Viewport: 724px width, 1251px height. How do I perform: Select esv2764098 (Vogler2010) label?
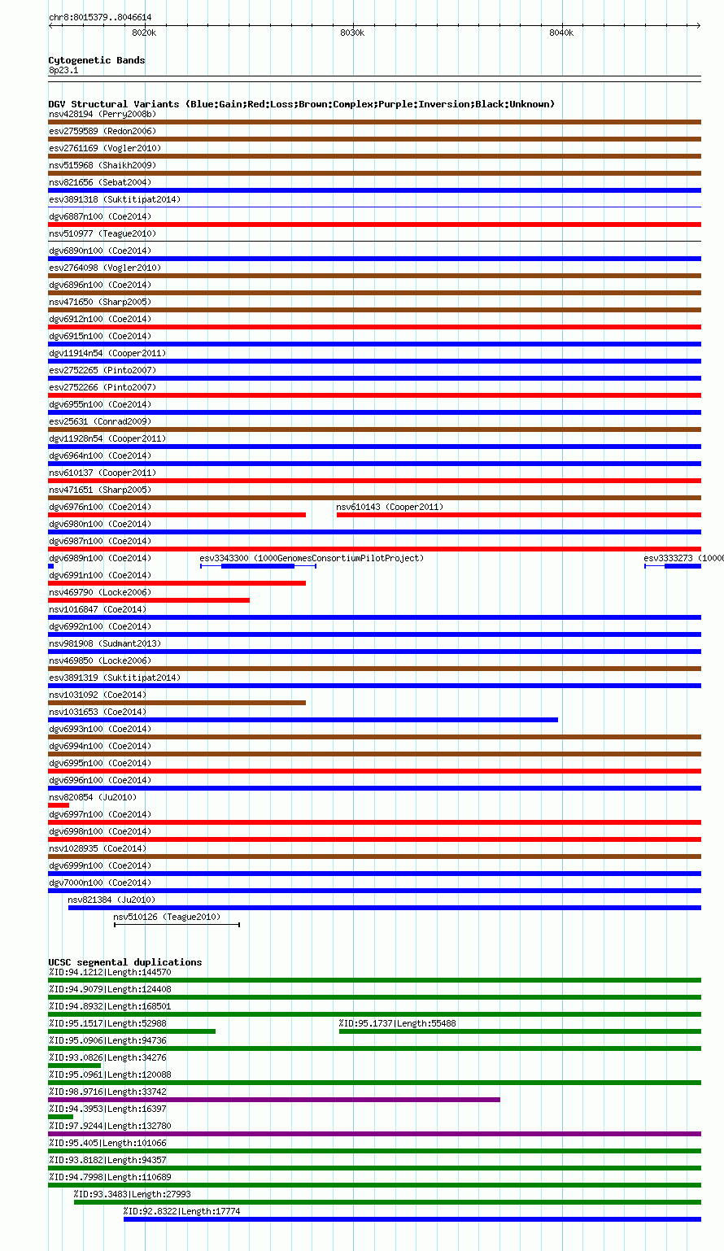[x=105, y=268]
